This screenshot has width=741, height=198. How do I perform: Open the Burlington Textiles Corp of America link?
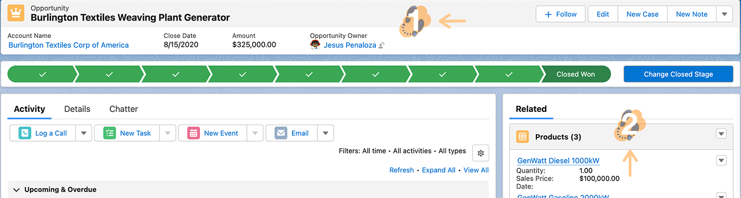68,45
